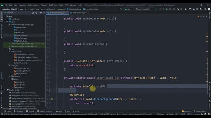The image size is (211, 118).
Task: Collapse the drawable folder
Action: (10, 52)
